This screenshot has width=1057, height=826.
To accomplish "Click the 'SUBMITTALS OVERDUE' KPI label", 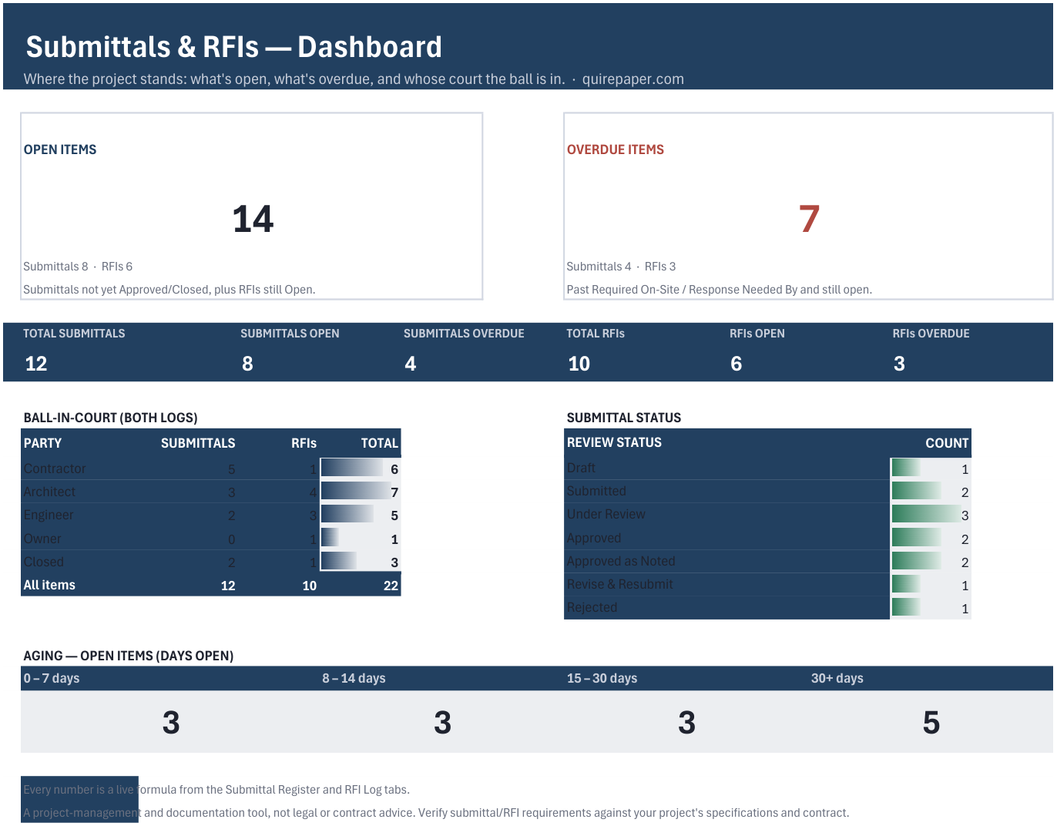I will tap(464, 334).
